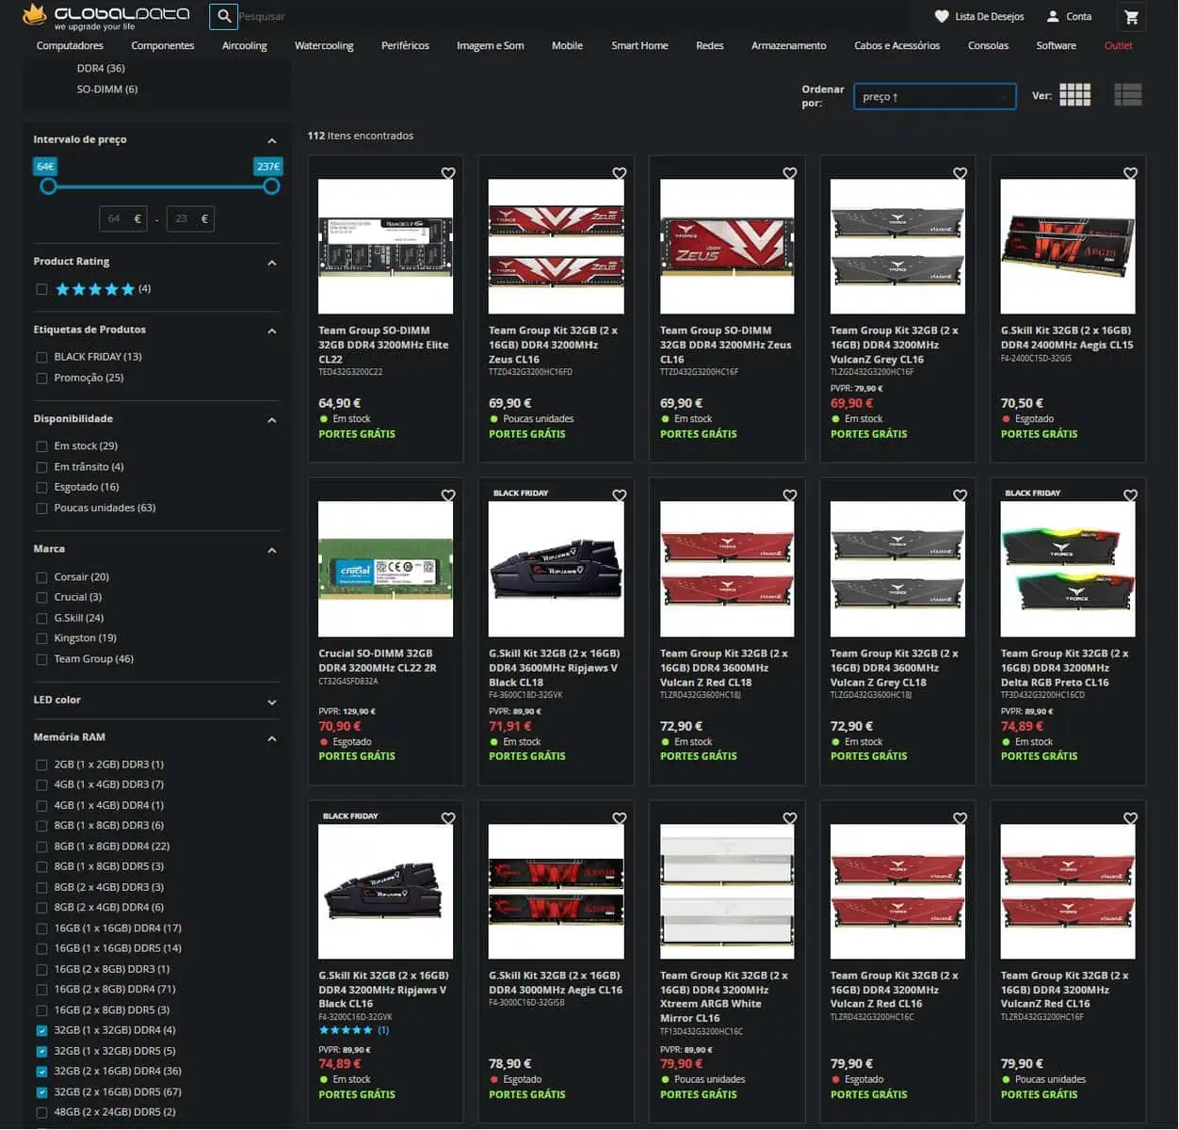Wishlist Xtreem ARGB White Mirror CL16
Image resolution: width=1179 pixels, height=1130 pixels.
(x=790, y=818)
